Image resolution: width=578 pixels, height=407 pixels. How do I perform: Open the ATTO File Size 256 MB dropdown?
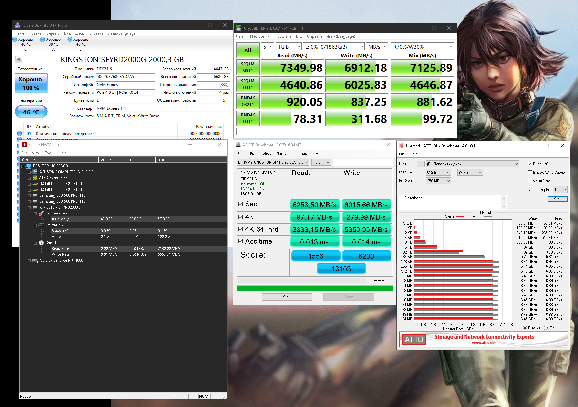(x=439, y=181)
